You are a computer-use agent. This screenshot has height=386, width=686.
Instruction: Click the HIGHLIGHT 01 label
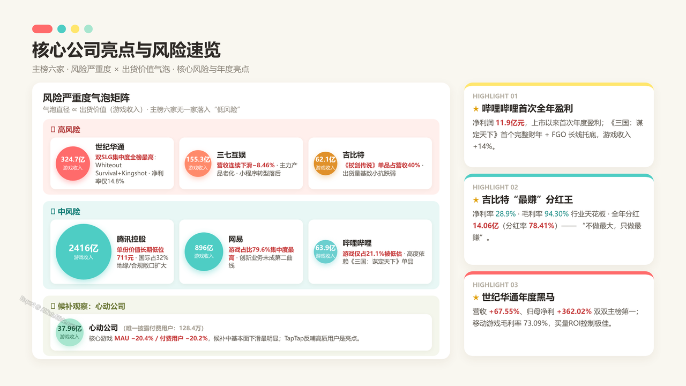tap(495, 96)
